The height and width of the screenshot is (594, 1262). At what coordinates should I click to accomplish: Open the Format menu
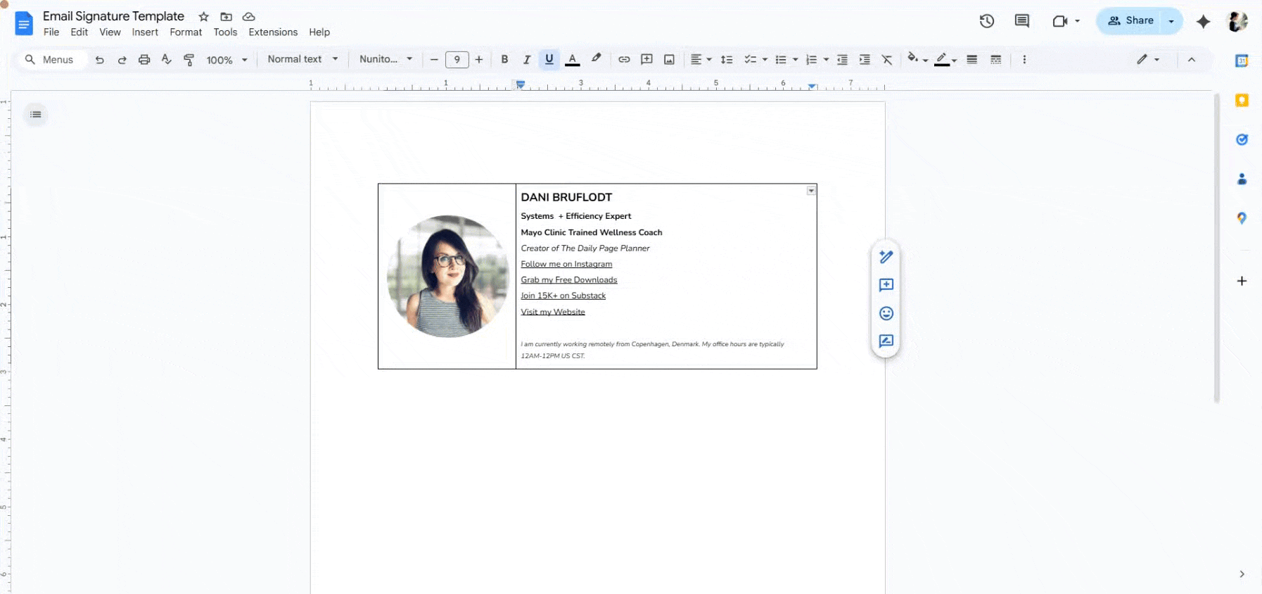pos(186,32)
